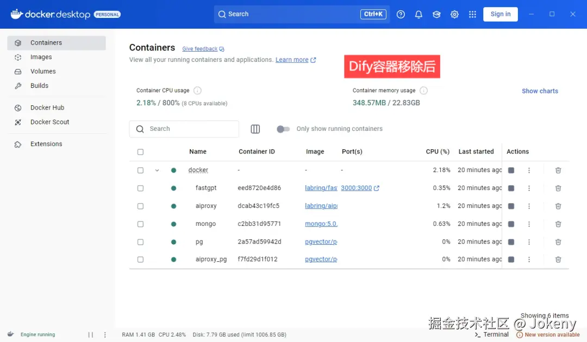Click memory usage info icon
The height and width of the screenshot is (342, 587).
click(423, 91)
